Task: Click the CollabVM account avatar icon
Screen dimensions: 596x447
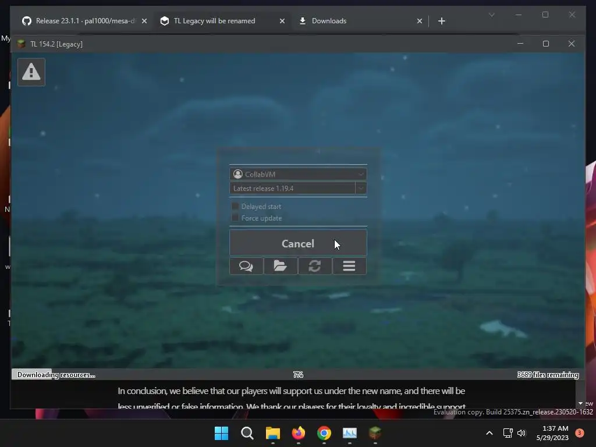Action: click(x=238, y=174)
